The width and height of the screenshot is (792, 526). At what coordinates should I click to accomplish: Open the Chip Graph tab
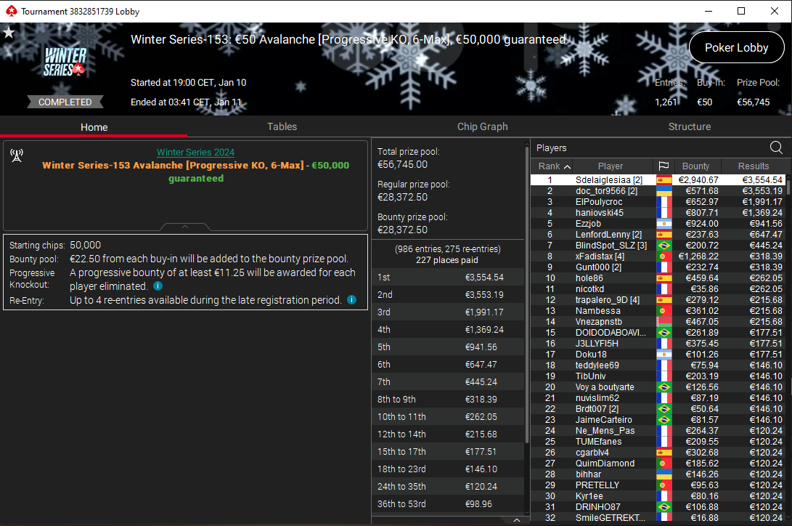coord(482,127)
